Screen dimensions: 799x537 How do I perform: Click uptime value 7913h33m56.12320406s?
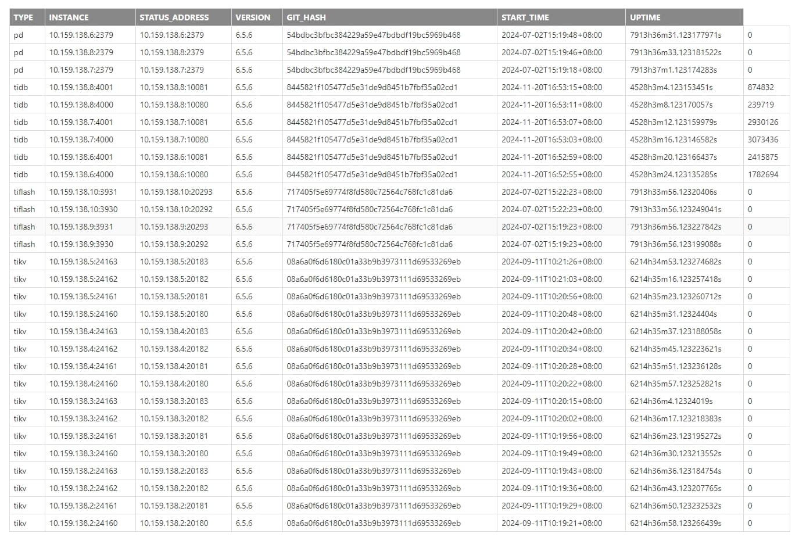(x=673, y=192)
